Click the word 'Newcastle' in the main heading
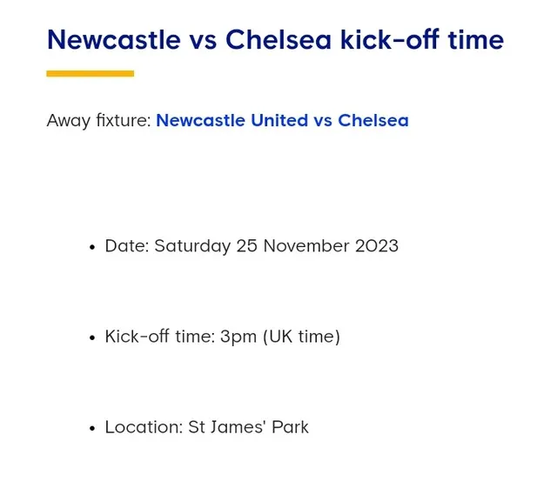Screen dimensions: 557x488 pyautogui.click(x=114, y=40)
